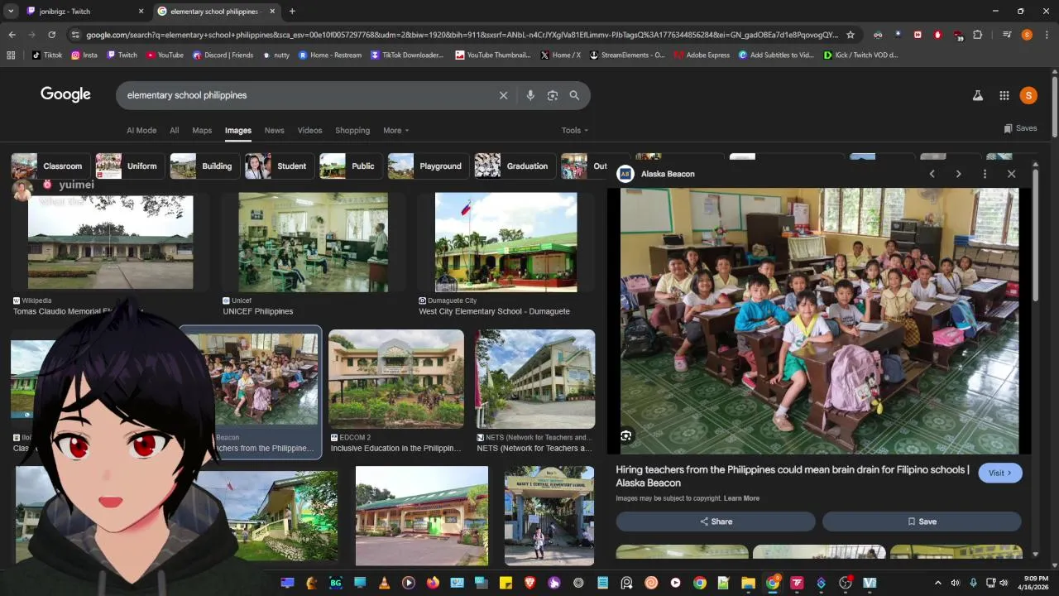The image size is (1059, 596).
Task: Open three-dot menu in image preview
Action: pos(985,174)
